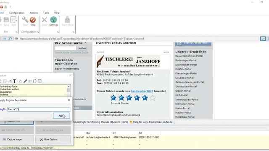Expand the Settings group dialog launcher
269x151 pixels.
58,32
